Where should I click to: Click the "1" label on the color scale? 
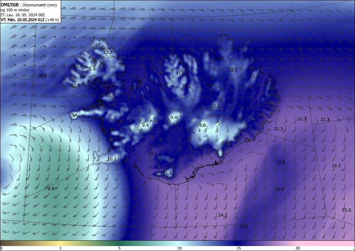tap(60, 248)
